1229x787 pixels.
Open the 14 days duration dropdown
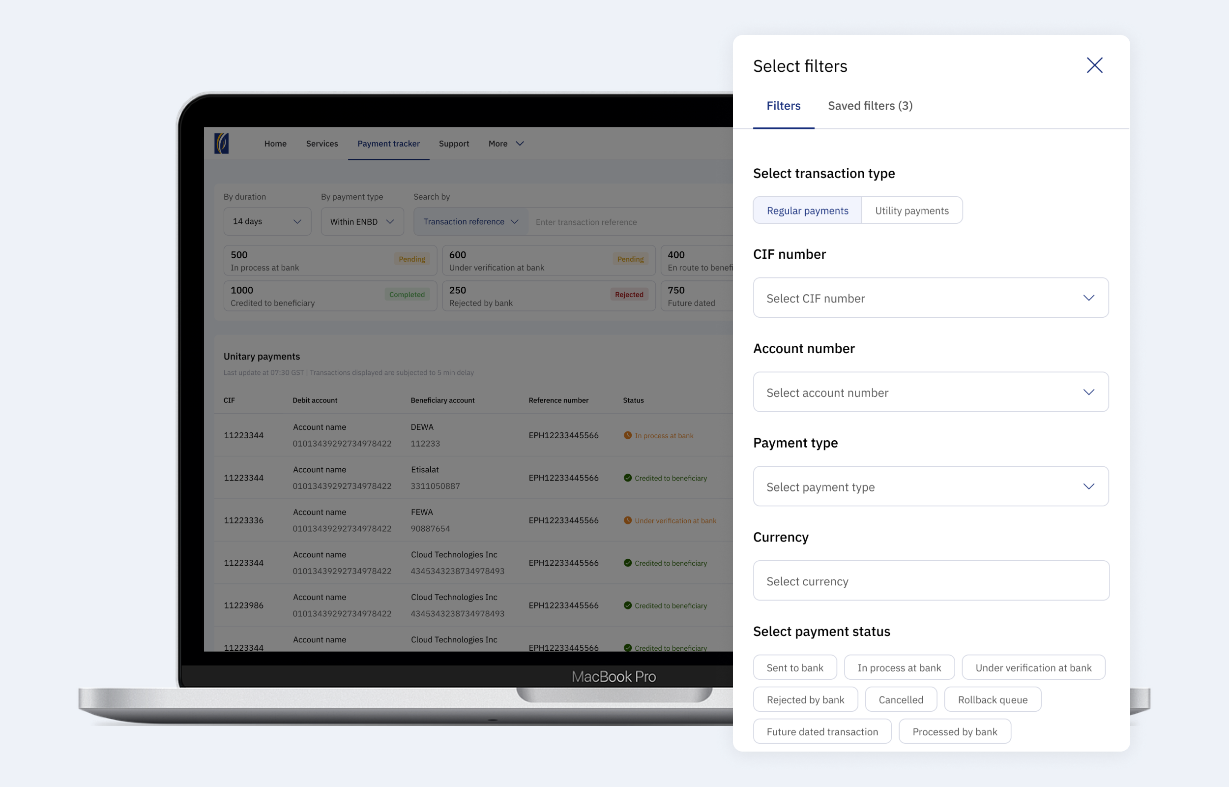pos(267,222)
